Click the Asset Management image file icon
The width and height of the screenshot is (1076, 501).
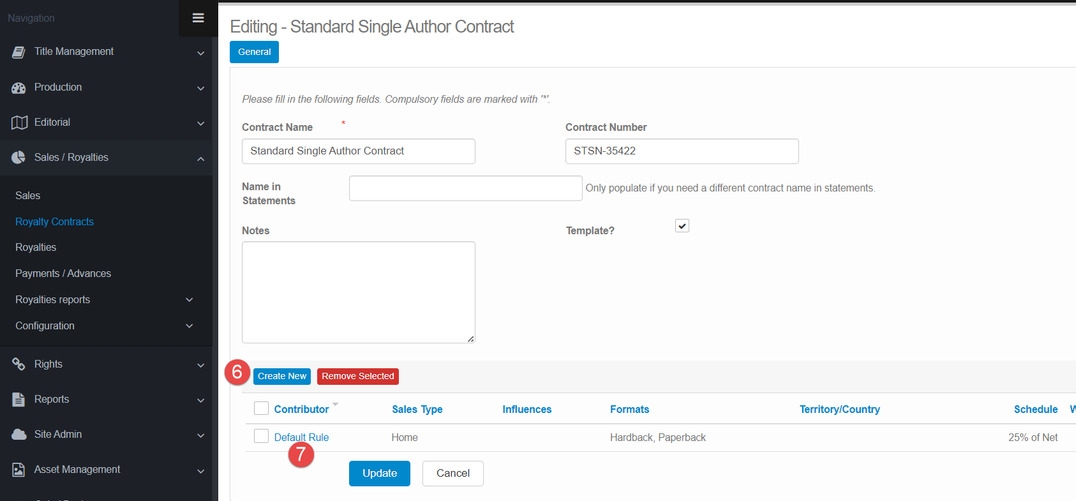pyautogui.click(x=19, y=470)
